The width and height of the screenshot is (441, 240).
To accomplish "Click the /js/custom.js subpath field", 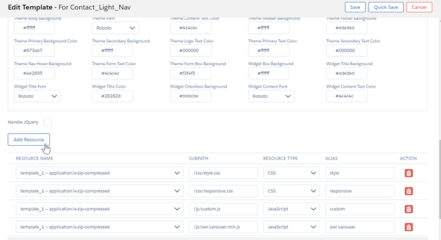I will click(223, 209).
